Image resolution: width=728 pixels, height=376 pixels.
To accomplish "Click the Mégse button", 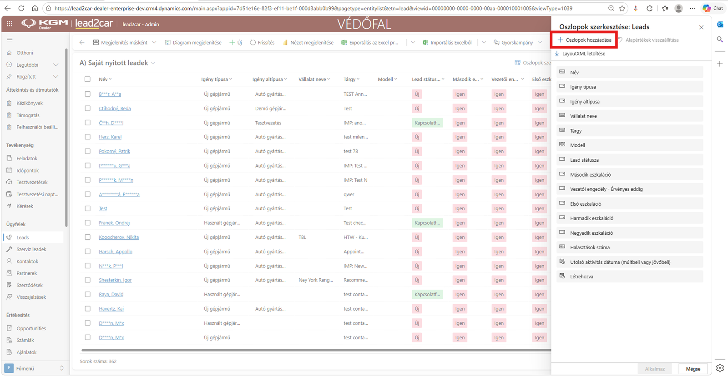I will coord(693,369).
